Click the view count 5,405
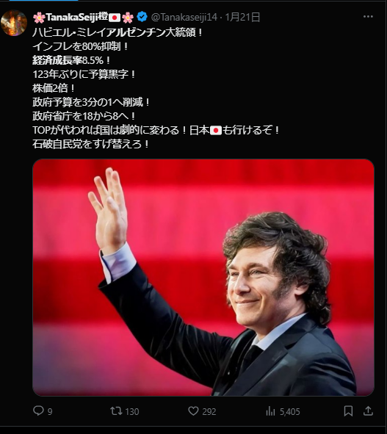 289,411
